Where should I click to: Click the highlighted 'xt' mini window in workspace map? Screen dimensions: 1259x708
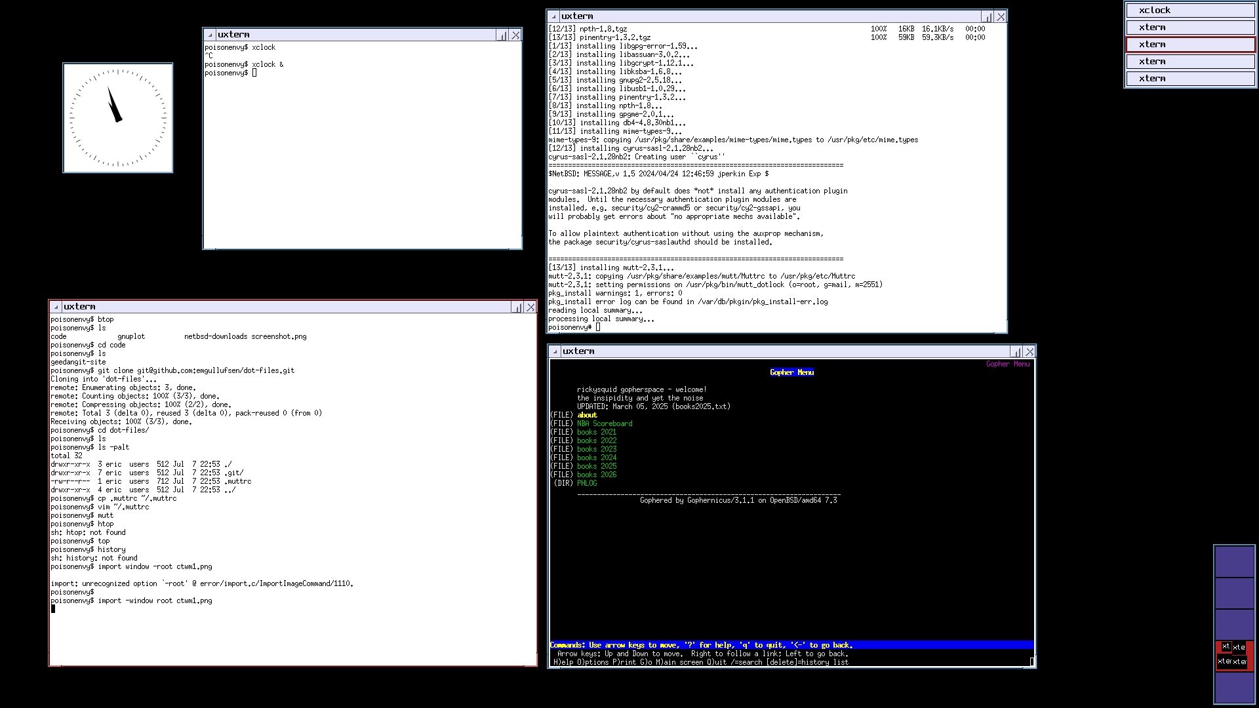click(1226, 646)
